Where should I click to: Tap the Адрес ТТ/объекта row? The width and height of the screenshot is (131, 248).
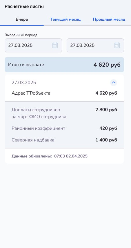click(x=64, y=93)
